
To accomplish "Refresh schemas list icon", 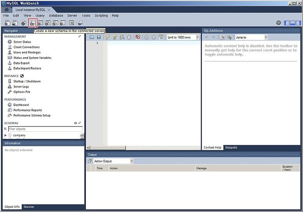I will tap(76, 123).
